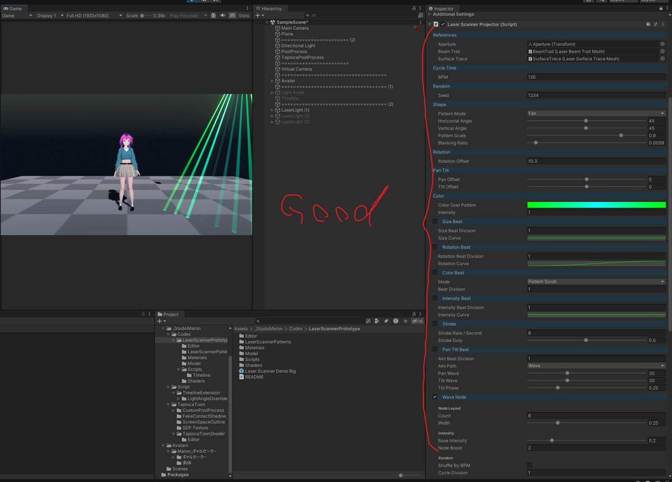Lock the Inspector panel
Screen dimensions: 672x482
point(661,8)
